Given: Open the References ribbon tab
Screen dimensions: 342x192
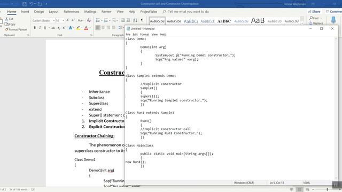Looking at the screenshot, I should (x=71, y=12).
